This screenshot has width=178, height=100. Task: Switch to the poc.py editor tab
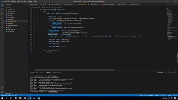click(x=44, y=4)
